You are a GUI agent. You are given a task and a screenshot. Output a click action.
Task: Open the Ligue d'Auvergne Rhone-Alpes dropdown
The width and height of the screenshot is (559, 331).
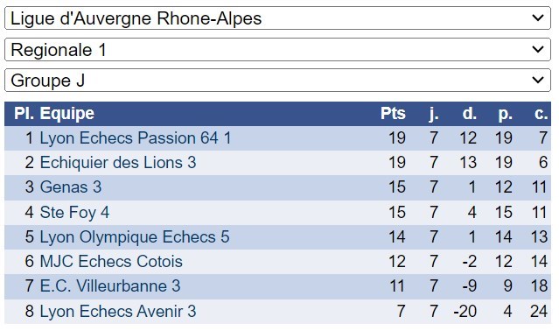(x=277, y=18)
